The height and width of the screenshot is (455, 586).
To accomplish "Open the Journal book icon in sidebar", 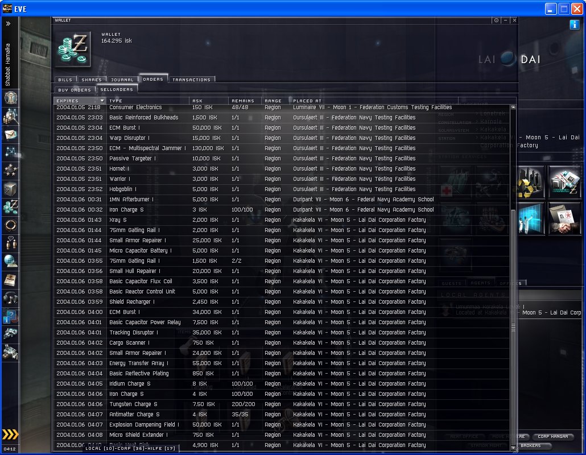I will 10,279.
